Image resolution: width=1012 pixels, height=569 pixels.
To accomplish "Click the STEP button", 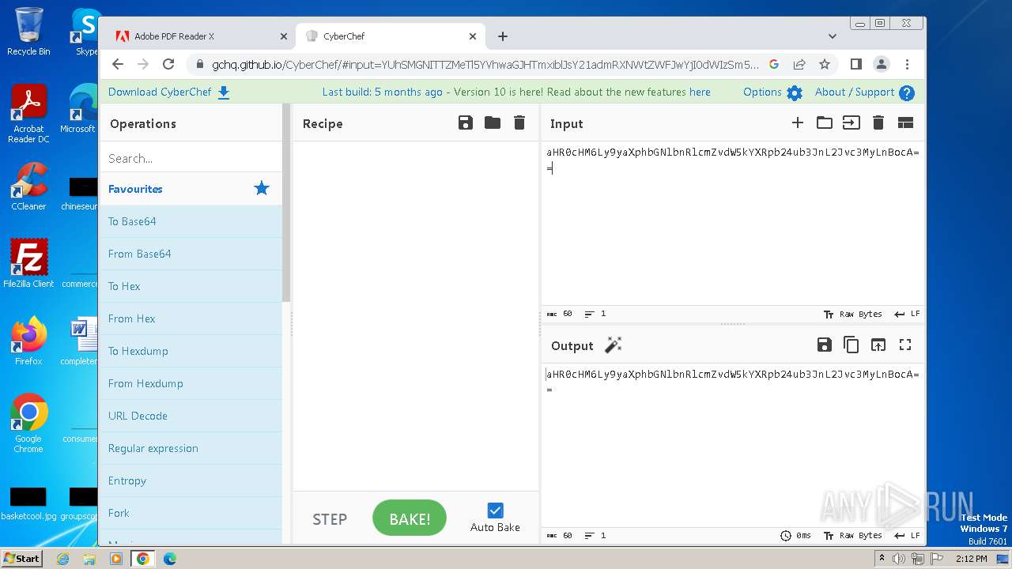I will [330, 519].
